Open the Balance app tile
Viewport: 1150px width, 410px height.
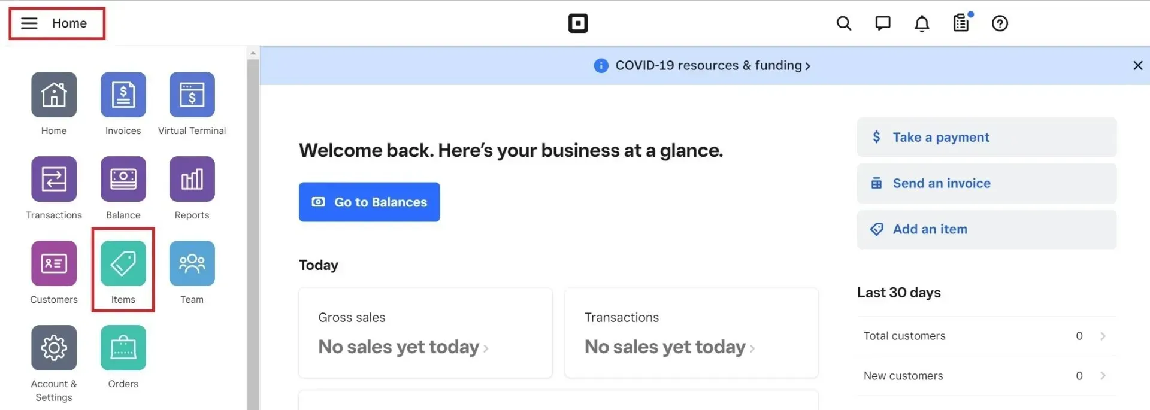pos(123,179)
